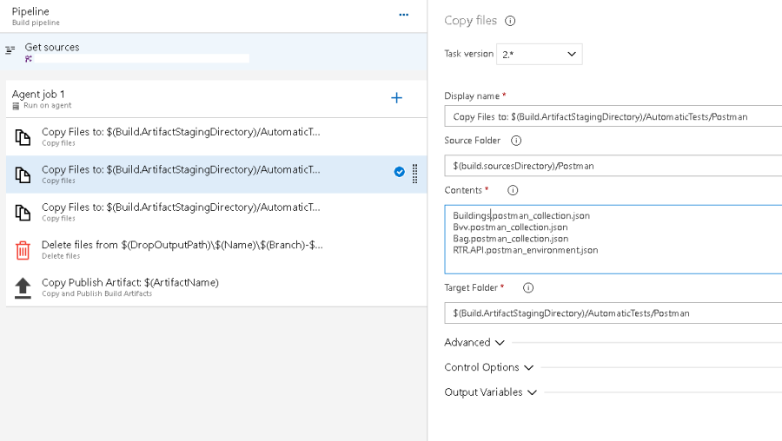Click the Target Folder input field
The height and width of the screenshot is (441, 782).
tap(613, 313)
